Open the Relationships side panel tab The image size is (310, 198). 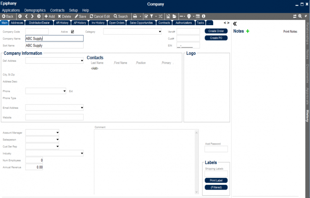click(307, 34)
